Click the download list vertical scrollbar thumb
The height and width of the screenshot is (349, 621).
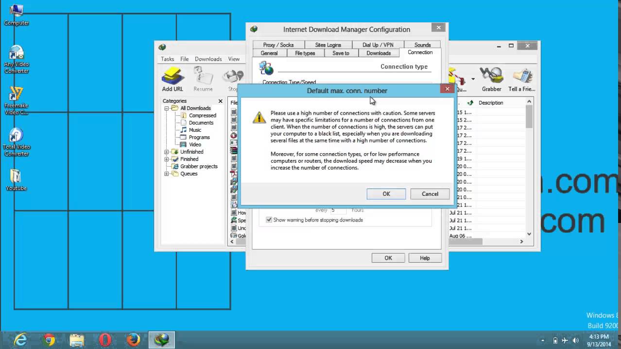pyautogui.click(x=529, y=116)
